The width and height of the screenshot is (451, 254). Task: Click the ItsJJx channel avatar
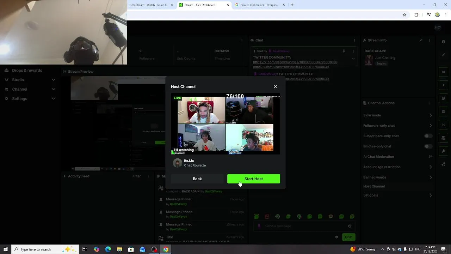[178, 163]
